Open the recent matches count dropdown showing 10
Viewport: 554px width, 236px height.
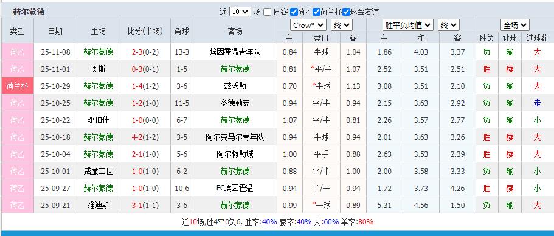pyautogui.click(x=240, y=12)
